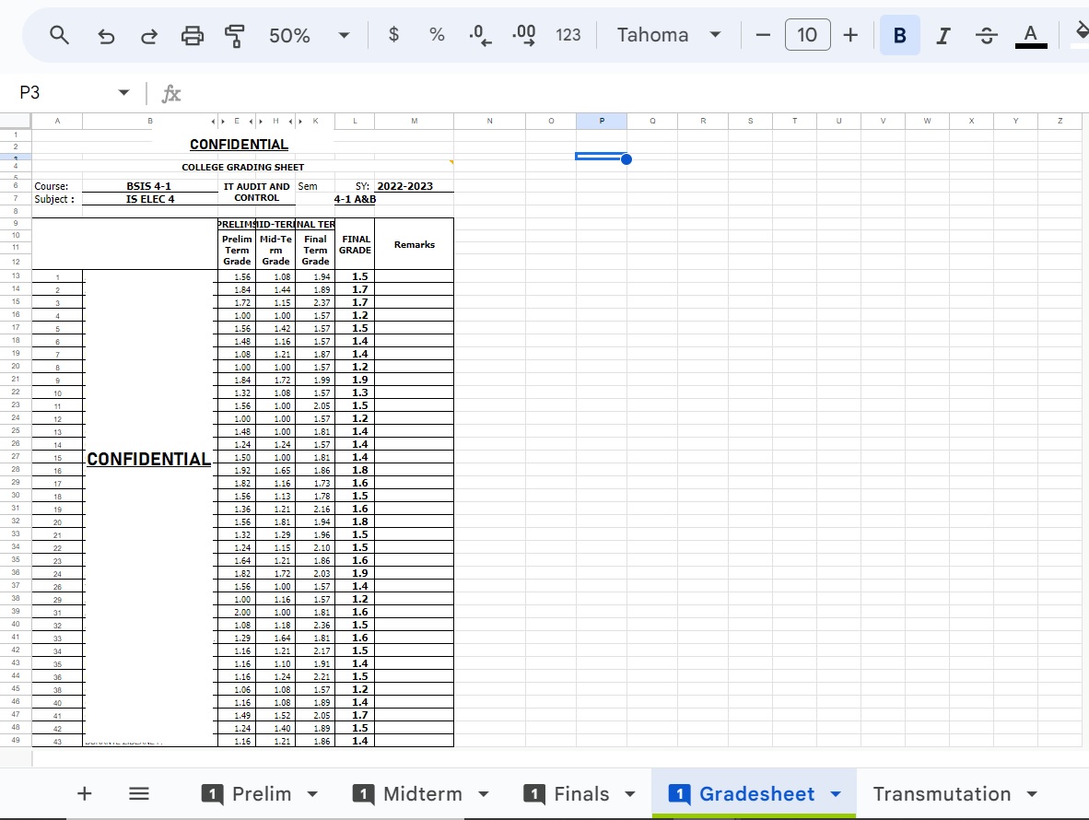Activate the paint format tool
1089x820 pixels.
tap(235, 35)
